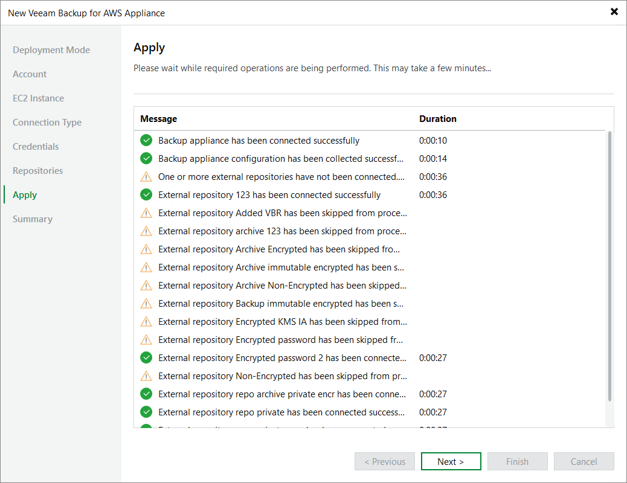Close the New Veeam Backup for AWS Appliance wizard

[x=614, y=11]
